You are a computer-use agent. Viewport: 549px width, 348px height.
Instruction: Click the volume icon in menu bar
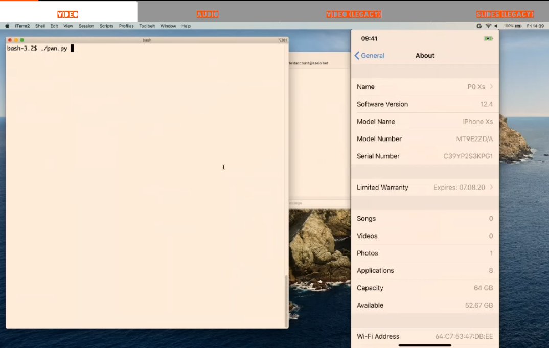(496, 26)
